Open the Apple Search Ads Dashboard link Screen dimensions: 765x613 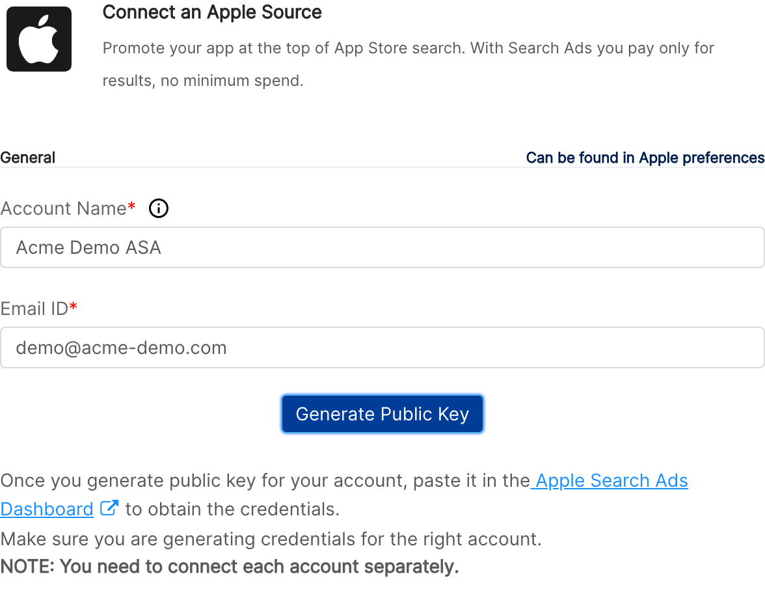click(x=610, y=481)
